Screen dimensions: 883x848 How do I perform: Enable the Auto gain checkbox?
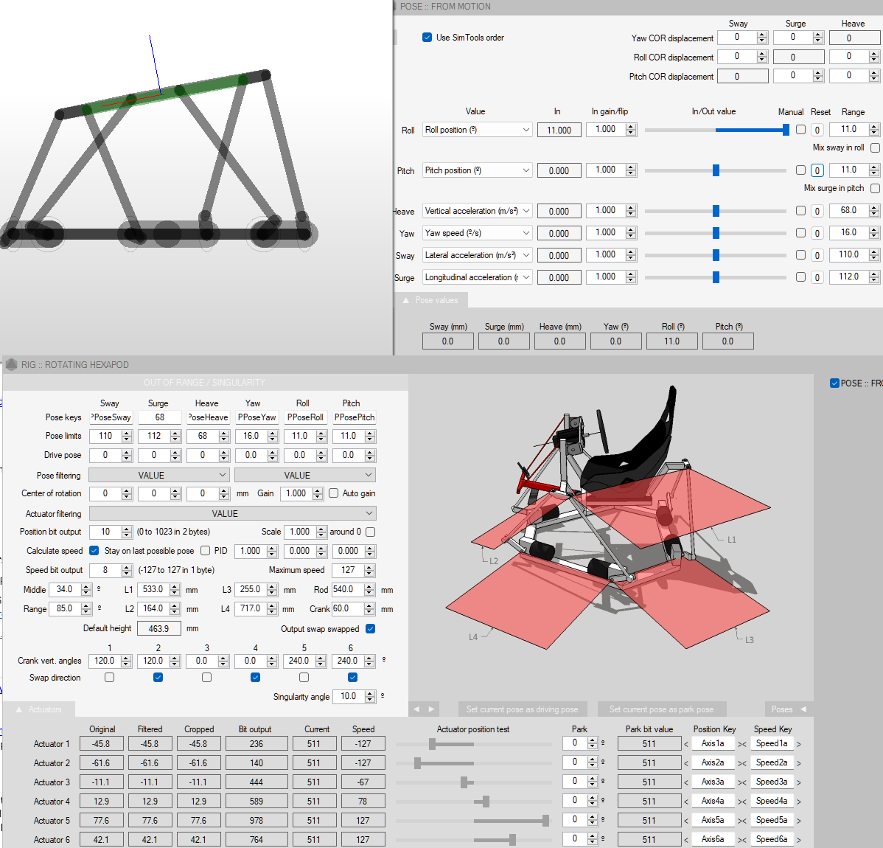pyautogui.click(x=334, y=493)
